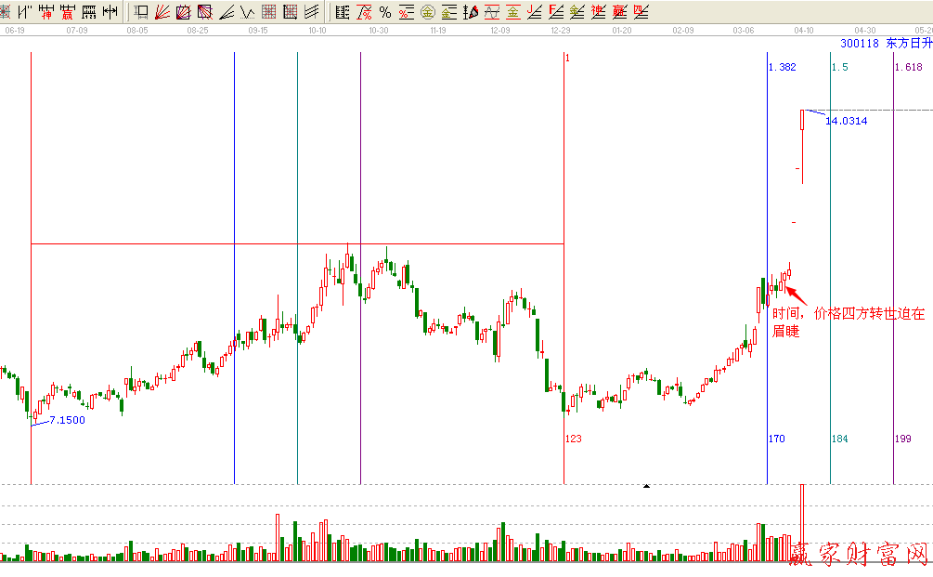Select the teal vertical line labeled 184
Screen dimensions: 933x577
(x=830, y=279)
